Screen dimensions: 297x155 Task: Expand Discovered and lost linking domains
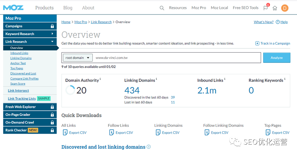(148, 147)
